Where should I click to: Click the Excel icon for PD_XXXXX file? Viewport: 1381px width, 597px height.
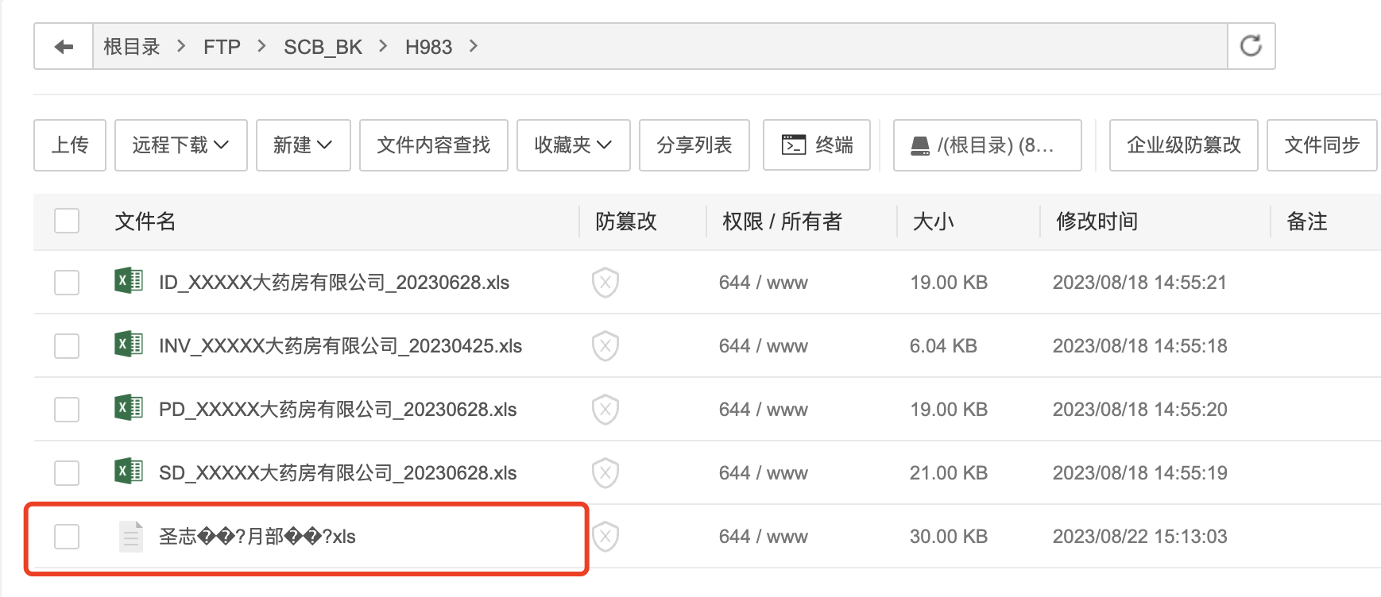pos(129,408)
